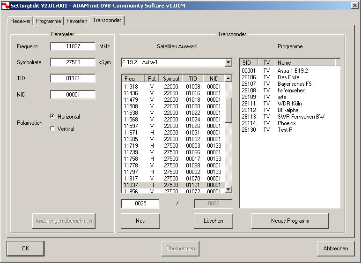Image resolution: width=361 pixels, height=263 pixels.
Task: Select transponder row 11778
Action: (x=173, y=165)
